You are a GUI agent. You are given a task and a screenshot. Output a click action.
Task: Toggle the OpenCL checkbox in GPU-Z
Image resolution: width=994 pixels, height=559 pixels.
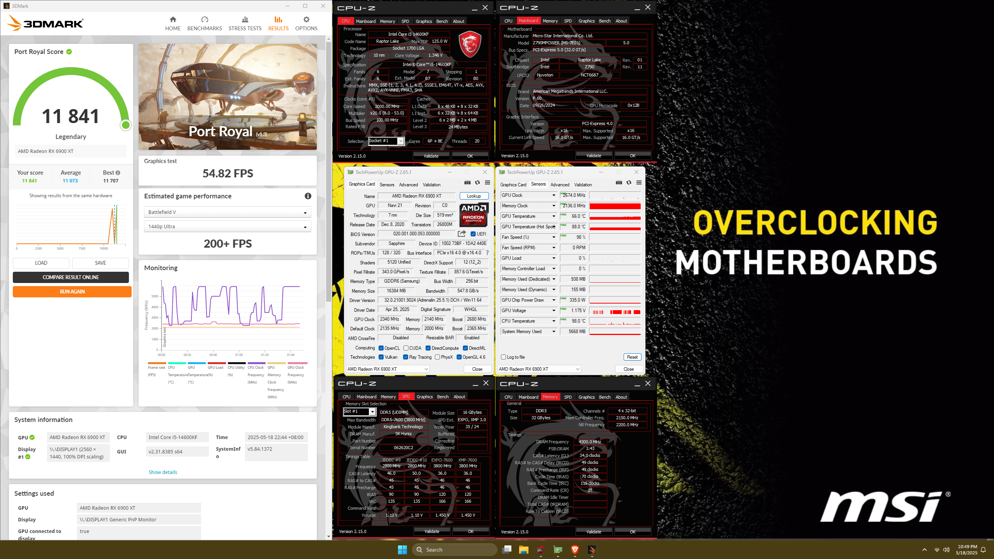381,348
